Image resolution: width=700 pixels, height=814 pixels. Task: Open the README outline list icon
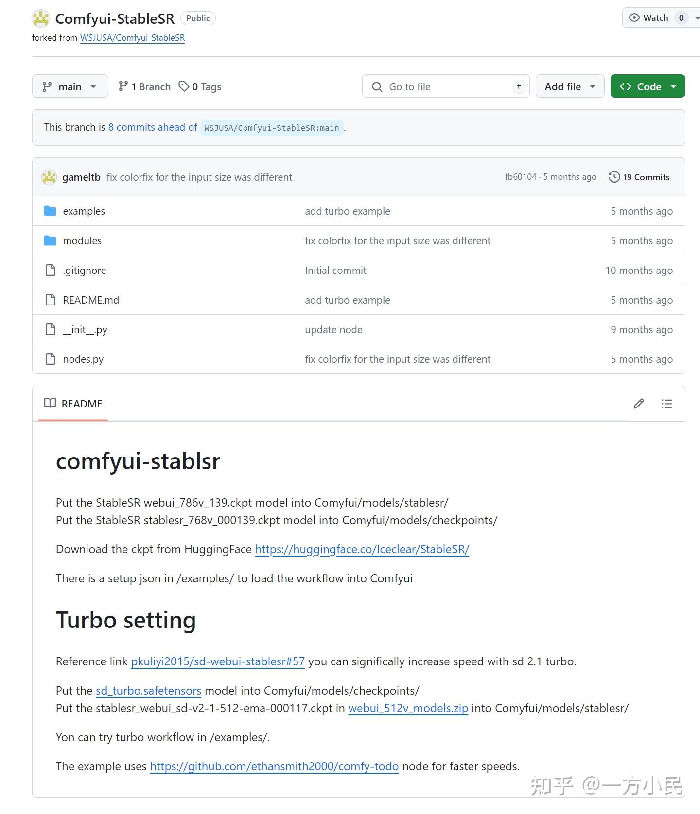(666, 404)
